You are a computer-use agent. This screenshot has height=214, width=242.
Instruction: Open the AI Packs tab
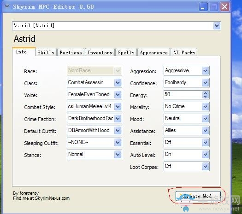184,52
